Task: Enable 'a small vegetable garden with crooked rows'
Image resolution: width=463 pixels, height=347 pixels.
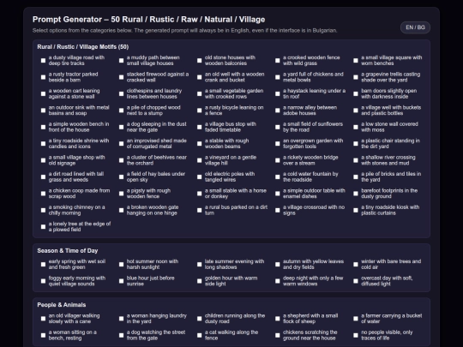Action: pos(200,94)
